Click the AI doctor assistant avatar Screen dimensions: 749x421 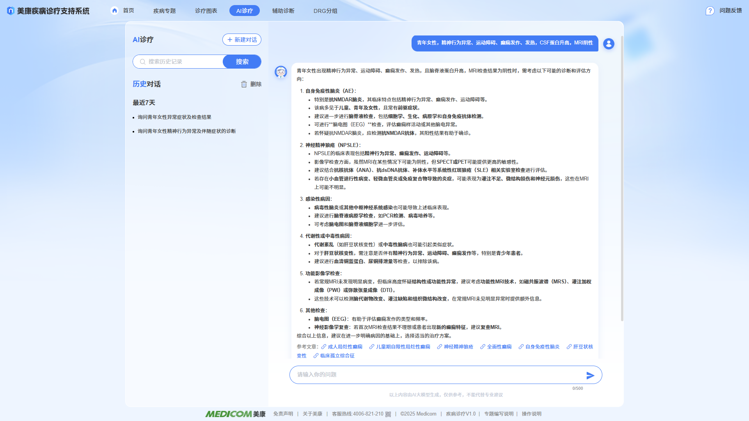tap(281, 72)
